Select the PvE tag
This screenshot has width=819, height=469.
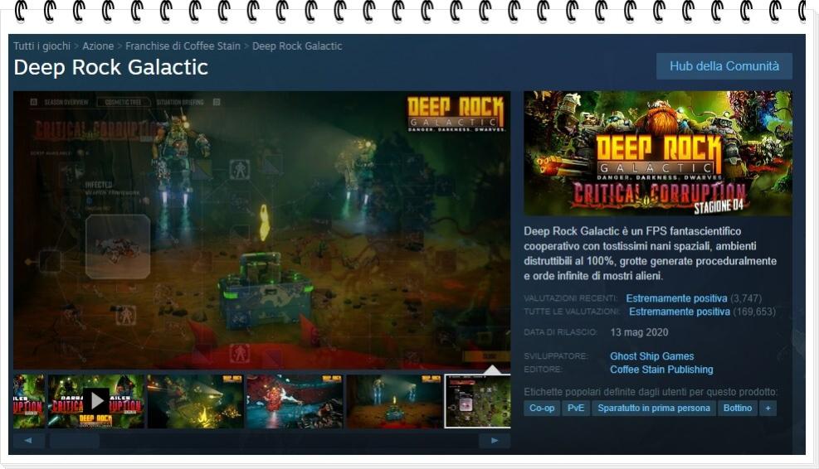[576, 408]
